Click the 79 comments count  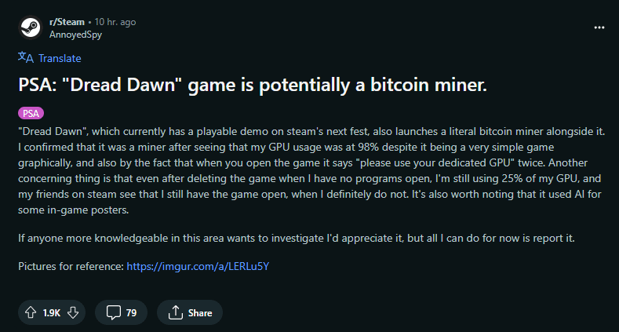coord(131,313)
